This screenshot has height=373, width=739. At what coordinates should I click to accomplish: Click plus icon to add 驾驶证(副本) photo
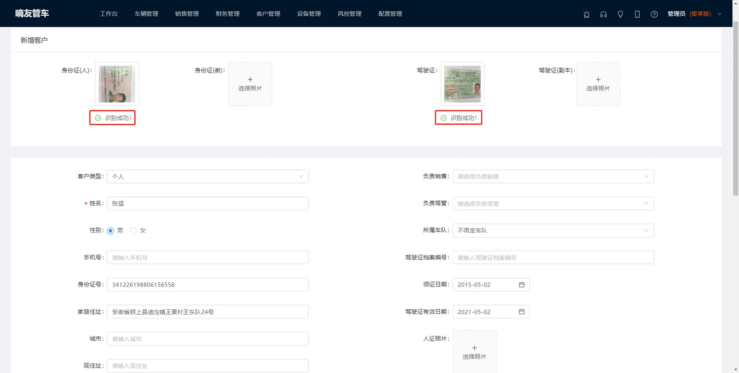(x=598, y=79)
